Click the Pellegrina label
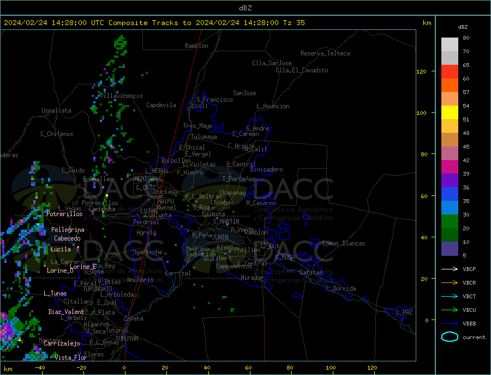The height and width of the screenshot is (375, 491). [x=68, y=230]
